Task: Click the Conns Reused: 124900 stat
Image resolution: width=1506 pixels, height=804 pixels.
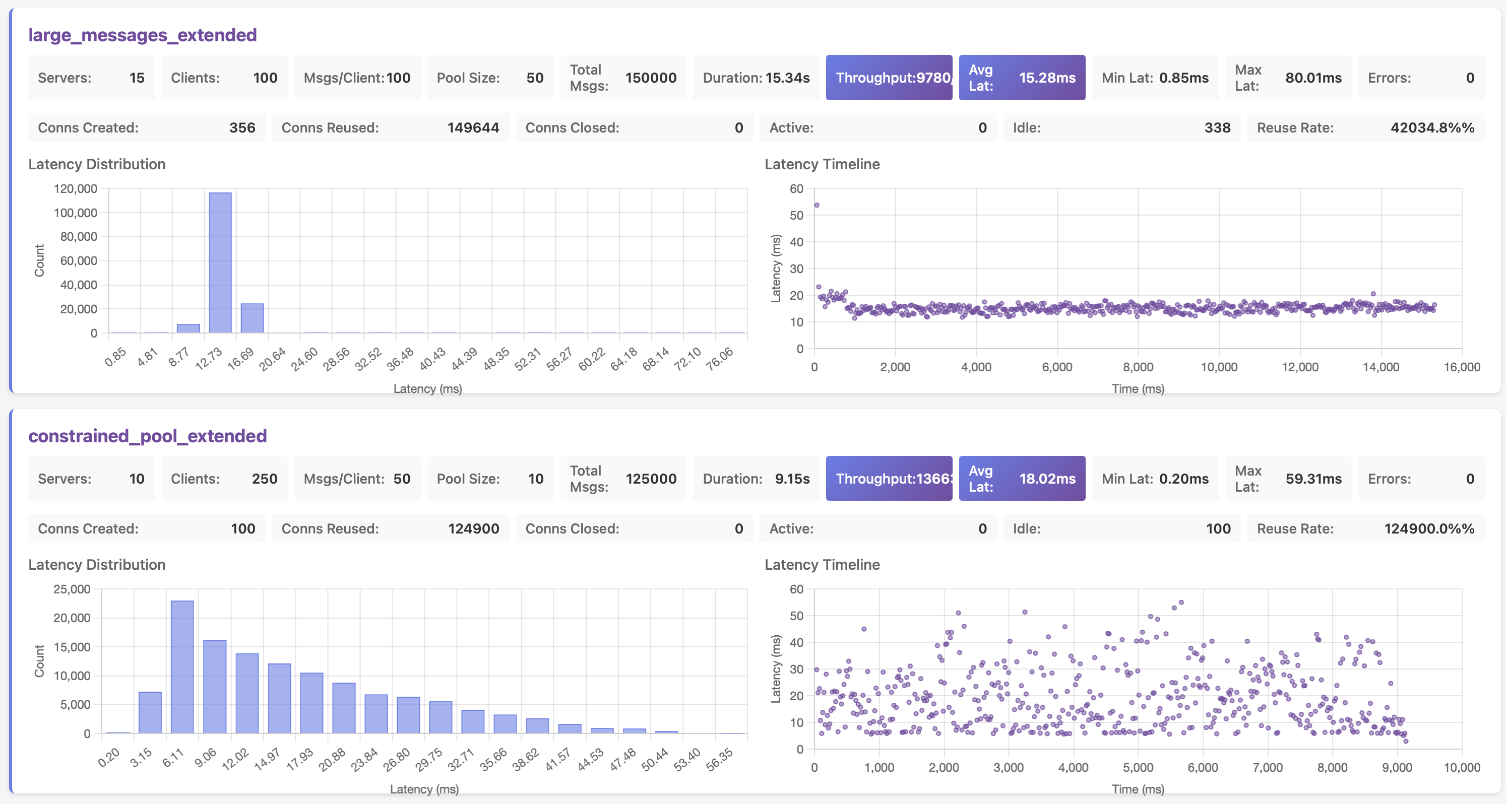Action: click(391, 528)
